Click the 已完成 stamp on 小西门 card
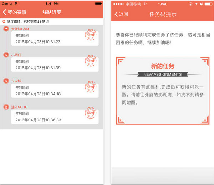 pos(91,61)
